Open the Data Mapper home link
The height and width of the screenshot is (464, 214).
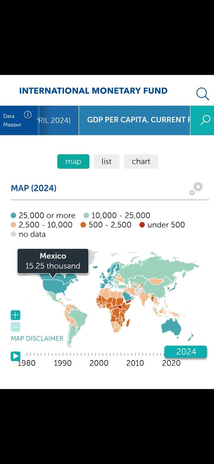12,120
